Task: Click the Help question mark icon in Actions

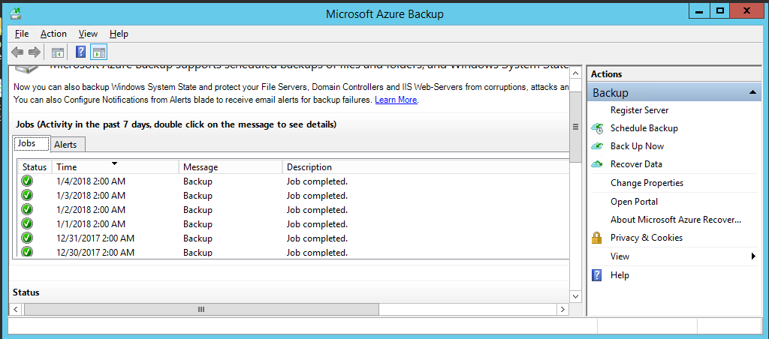Action: pos(597,274)
